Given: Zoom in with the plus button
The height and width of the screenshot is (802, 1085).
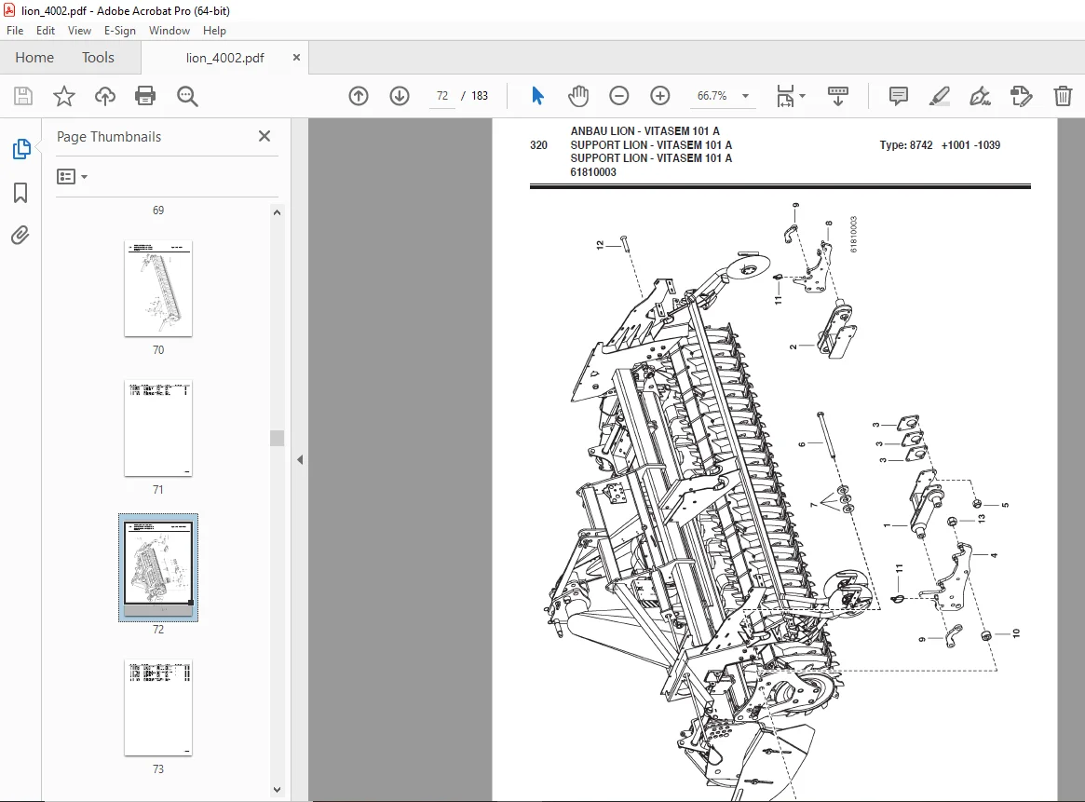Looking at the screenshot, I should tap(660, 96).
